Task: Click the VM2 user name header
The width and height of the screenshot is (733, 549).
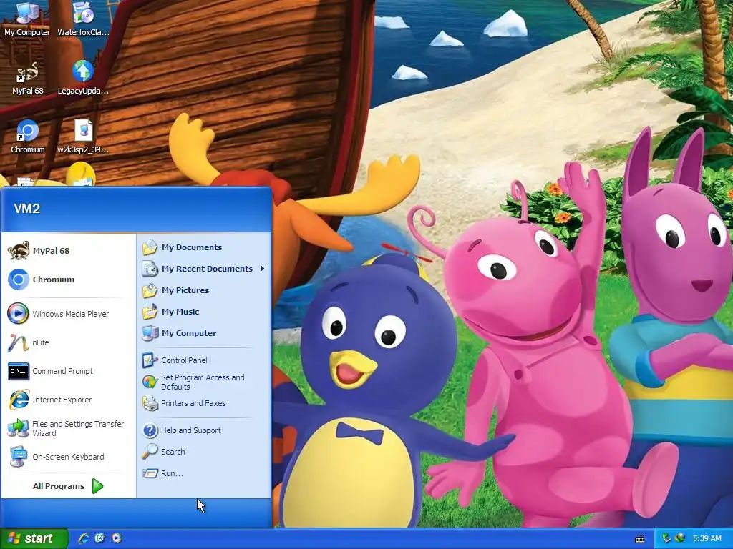Action: point(27,209)
